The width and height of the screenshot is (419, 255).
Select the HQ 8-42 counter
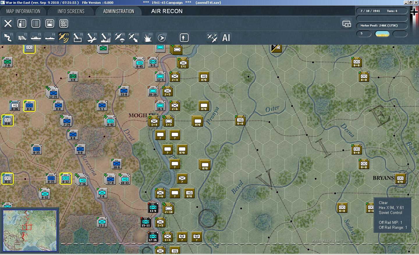point(110,121)
